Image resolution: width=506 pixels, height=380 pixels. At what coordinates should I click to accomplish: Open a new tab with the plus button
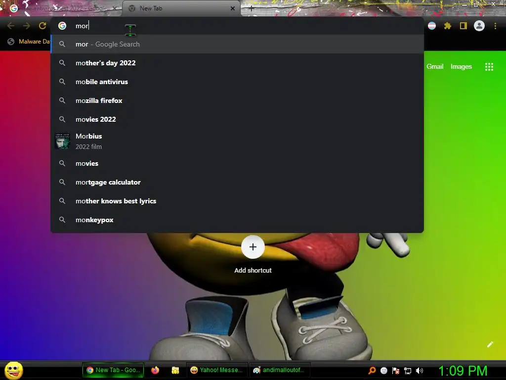click(252, 8)
